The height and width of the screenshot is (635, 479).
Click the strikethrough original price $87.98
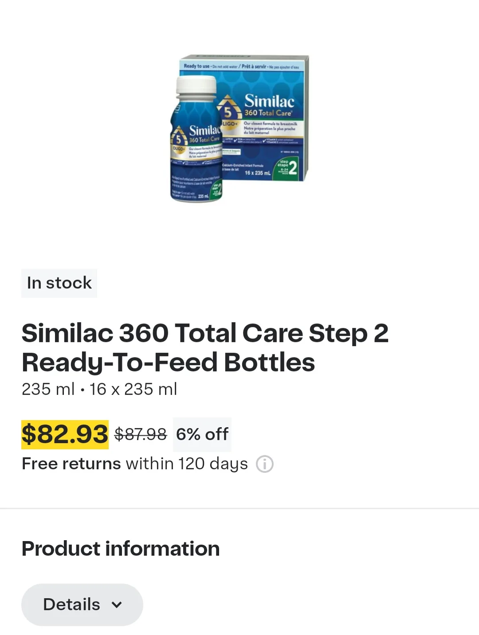[x=141, y=434]
